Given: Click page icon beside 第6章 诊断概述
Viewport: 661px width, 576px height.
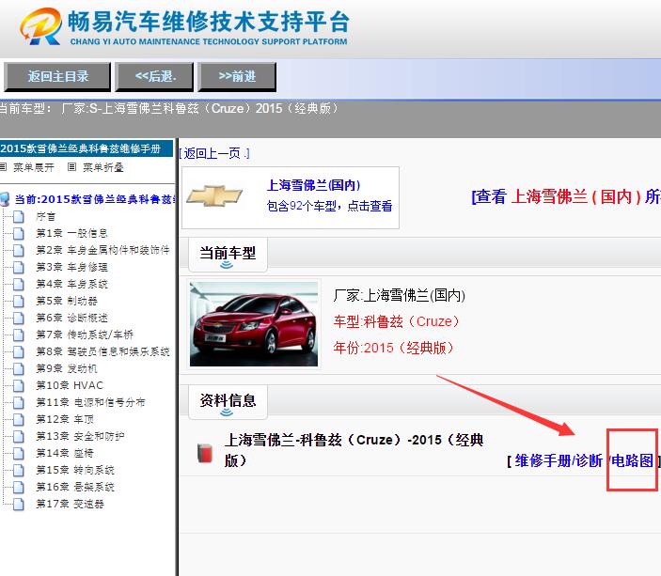Looking at the screenshot, I should [19, 318].
